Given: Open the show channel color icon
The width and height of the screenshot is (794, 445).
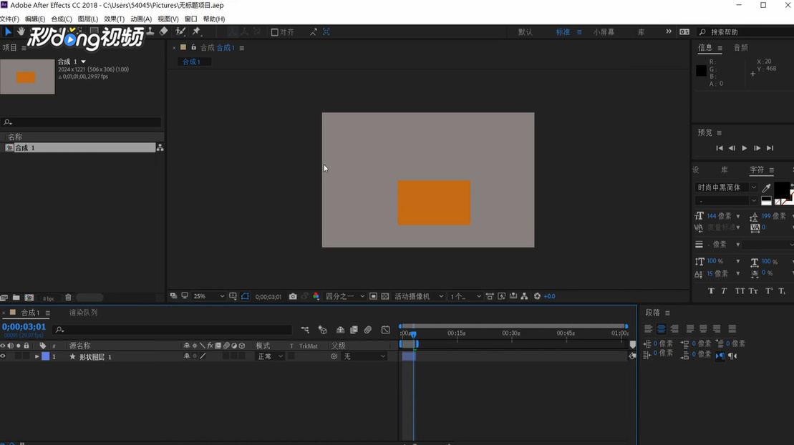Looking at the screenshot, I should (x=316, y=296).
